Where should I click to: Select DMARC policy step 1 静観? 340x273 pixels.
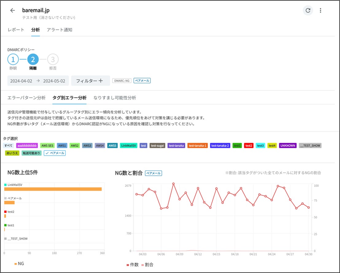[13, 59]
